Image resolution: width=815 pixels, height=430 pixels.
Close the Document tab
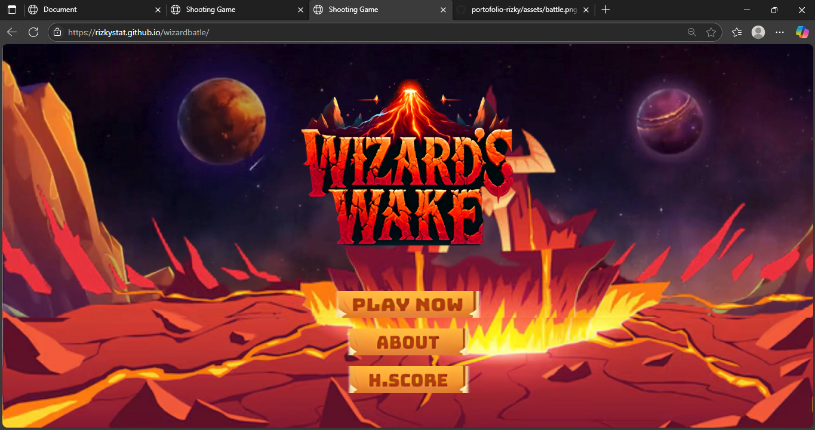coord(158,10)
